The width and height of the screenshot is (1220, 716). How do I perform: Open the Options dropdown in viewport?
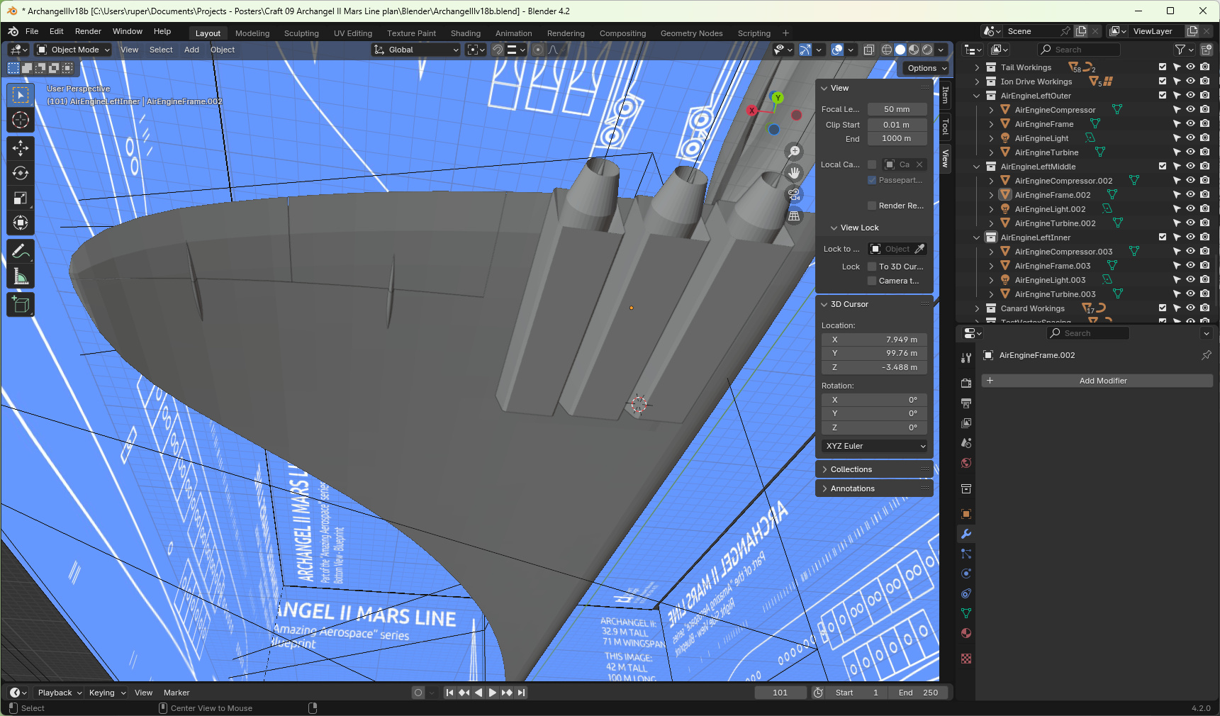[927, 68]
